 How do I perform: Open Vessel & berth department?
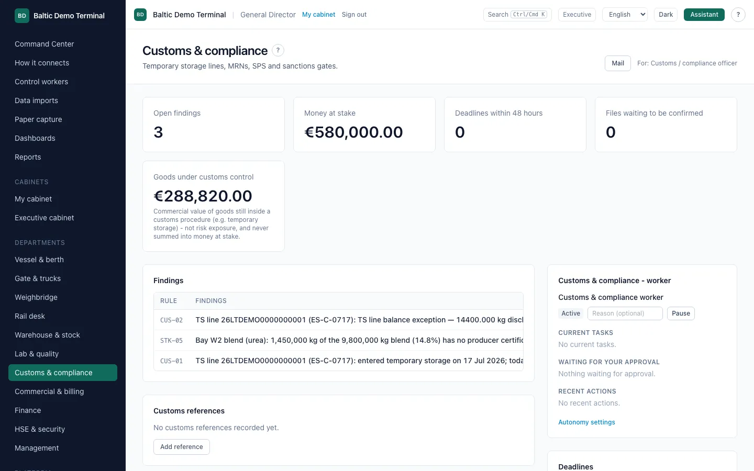click(63, 260)
